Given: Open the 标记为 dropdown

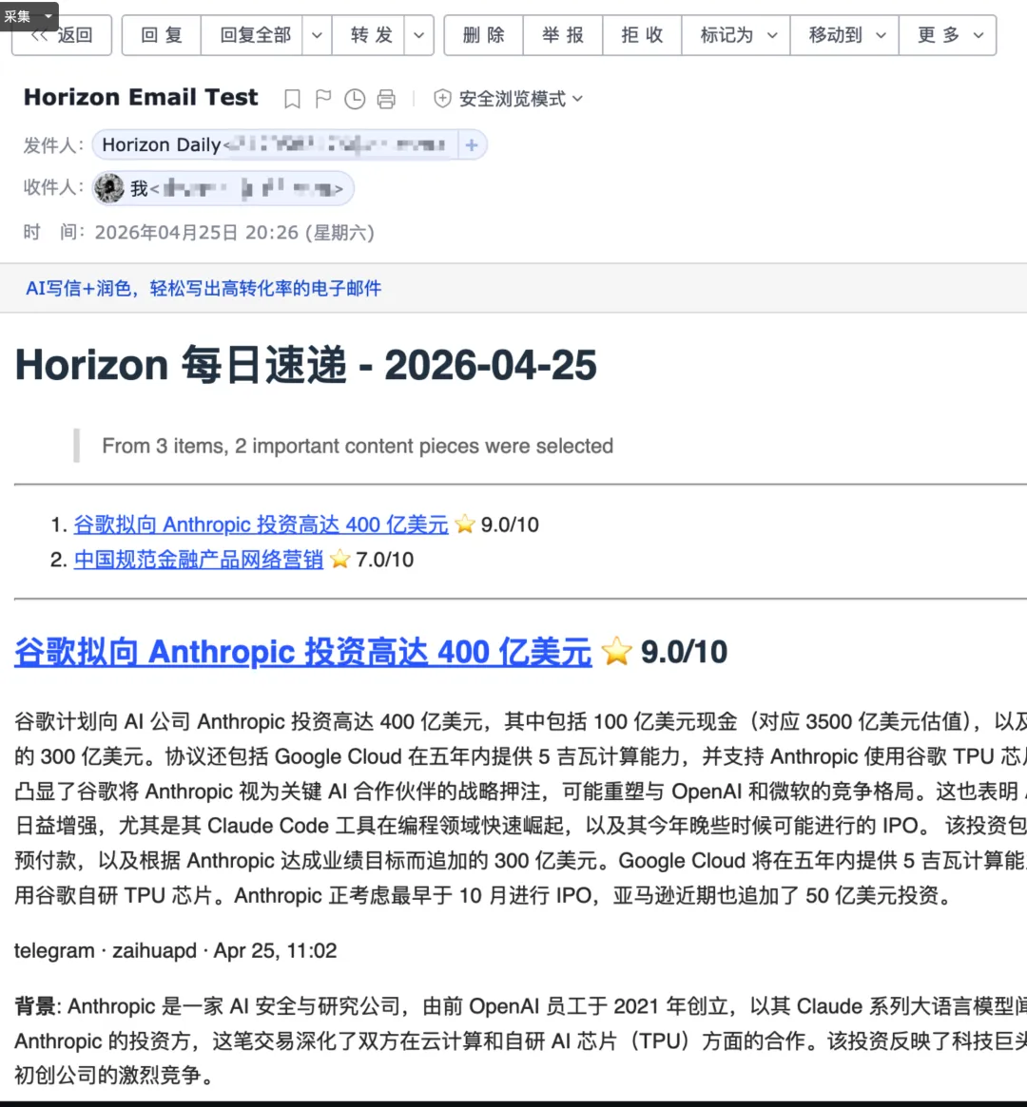Looking at the screenshot, I should click(x=736, y=35).
